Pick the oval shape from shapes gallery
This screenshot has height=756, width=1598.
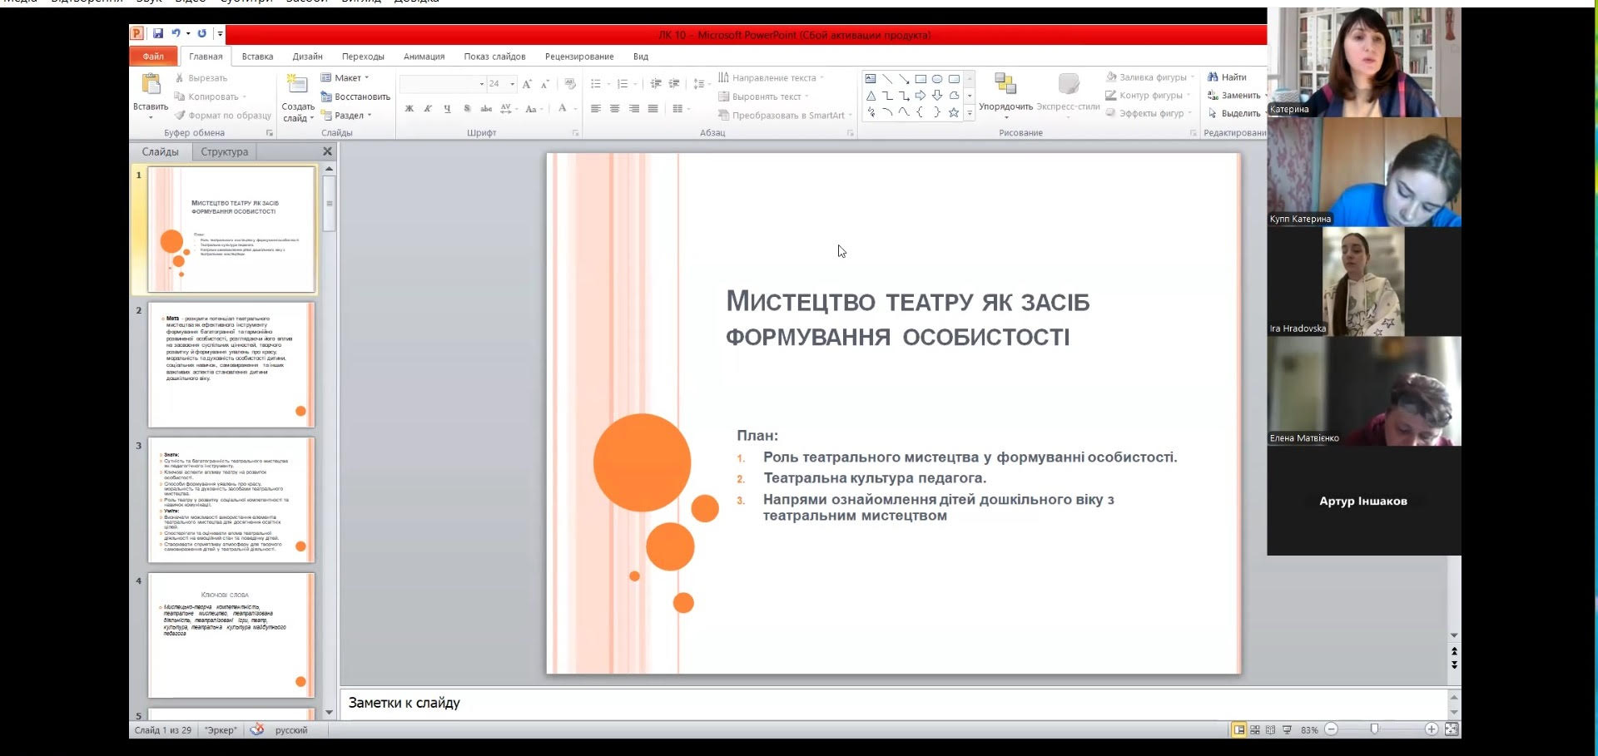click(x=937, y=79)
